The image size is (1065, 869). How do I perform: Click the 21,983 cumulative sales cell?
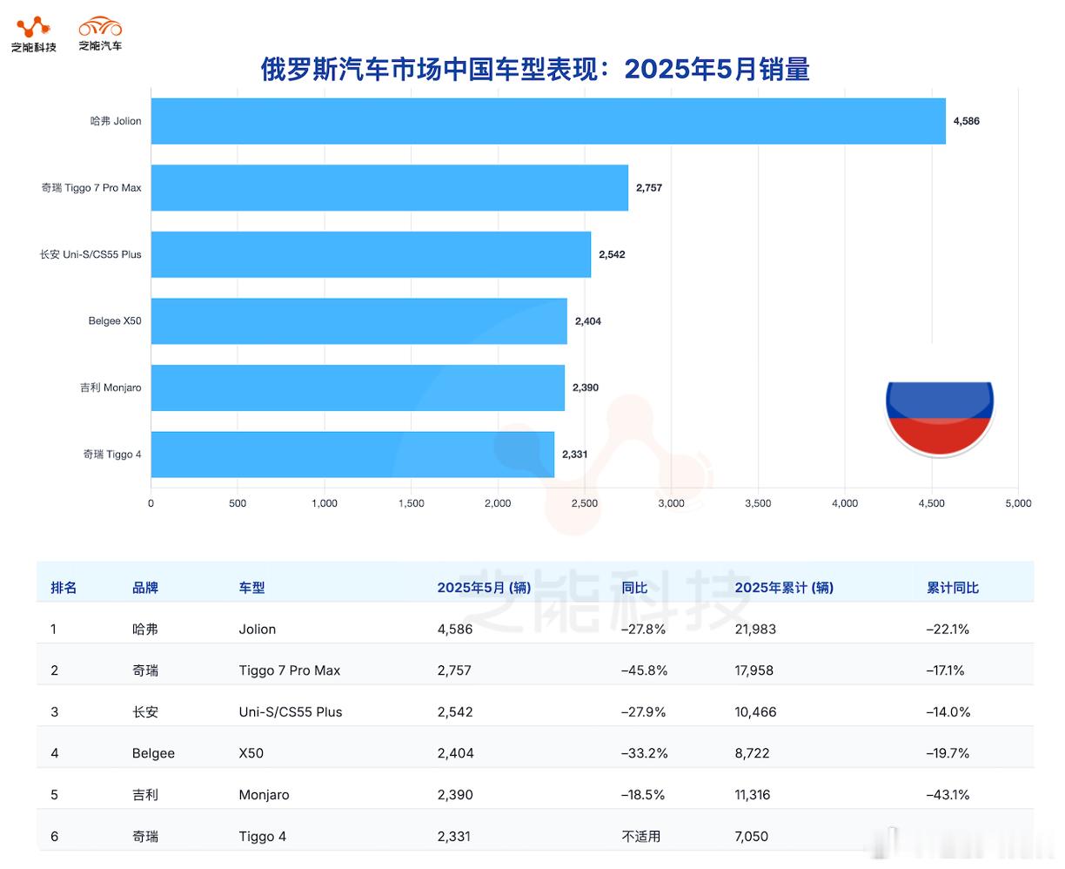[x=755, y=629]
